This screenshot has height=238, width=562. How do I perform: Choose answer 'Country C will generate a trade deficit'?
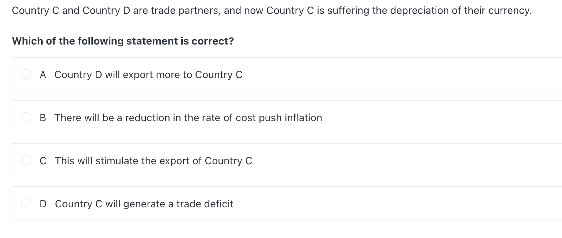pos(144,203)
